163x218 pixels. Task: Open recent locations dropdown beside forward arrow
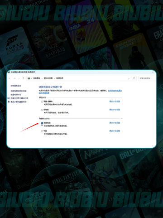[19, 78]
